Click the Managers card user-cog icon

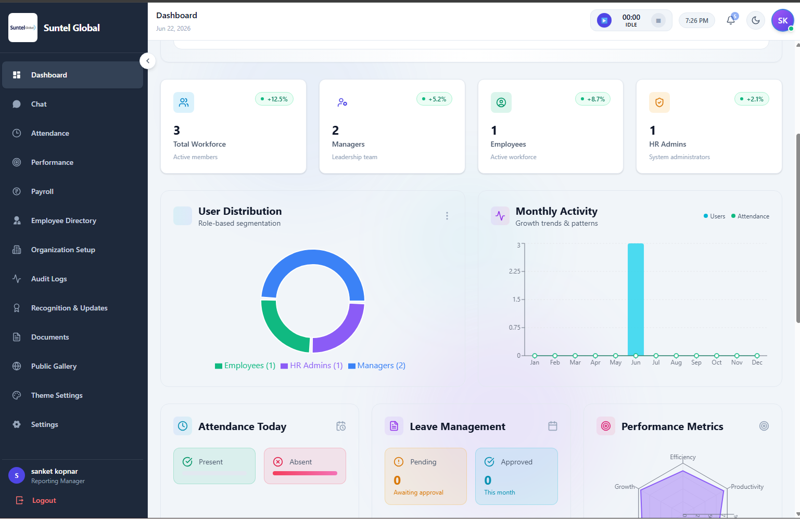tap(342, 102)
